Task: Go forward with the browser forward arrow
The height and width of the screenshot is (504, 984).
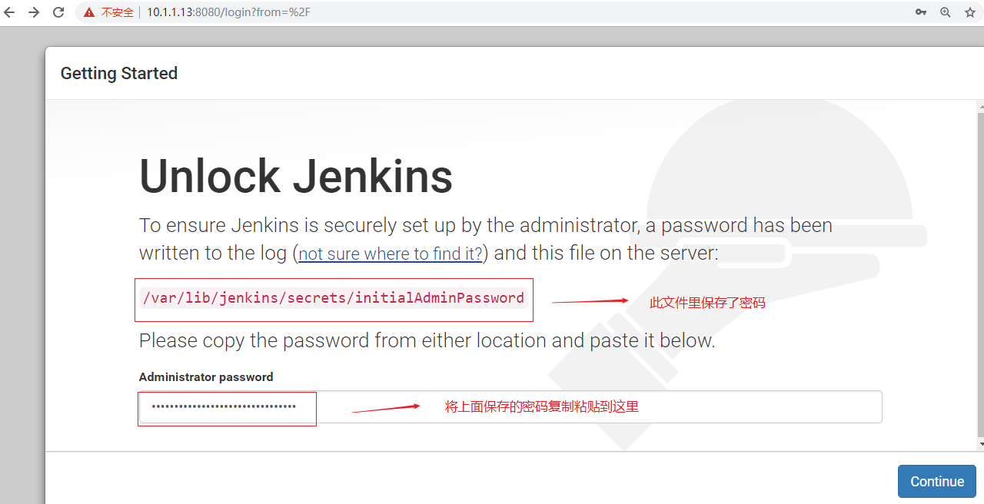Action: pyautogui.click(x=34, y=12)
